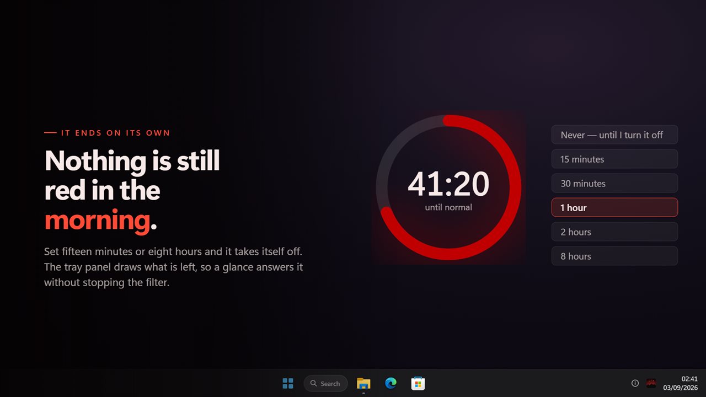Click the 'Nothing is still' headline line
The height and width of the screenshot is (397, 706).
(132, 161)
